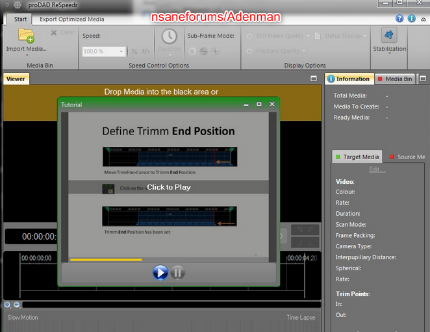Click the proDAD app icon in title bar
The image size is (430, 332).
pyautogui.click(x=18, y=5)
